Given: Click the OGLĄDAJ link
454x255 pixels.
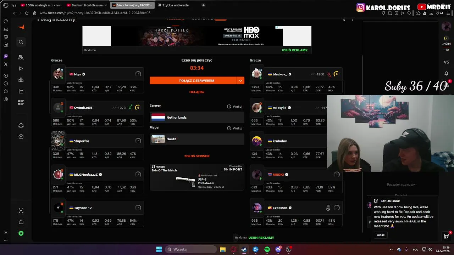Looking at the screenshot, I should click(197, 92).
